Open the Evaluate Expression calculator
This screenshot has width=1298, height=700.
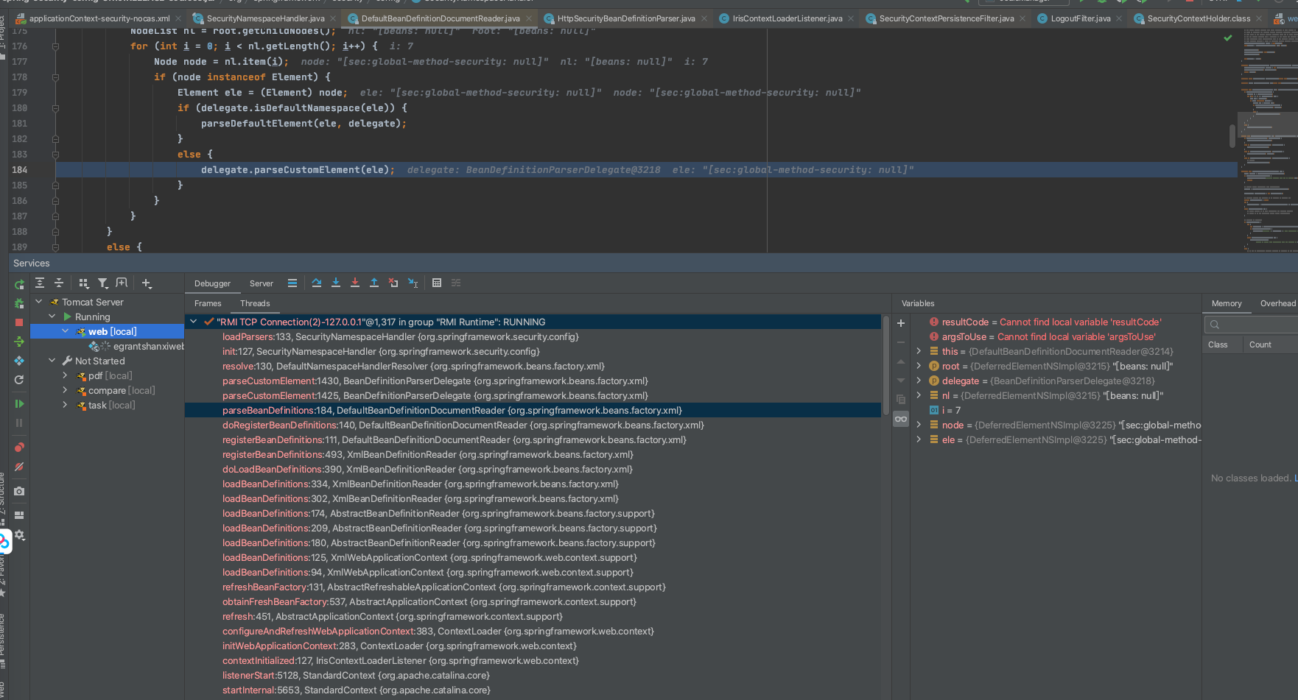click(437, 283)
